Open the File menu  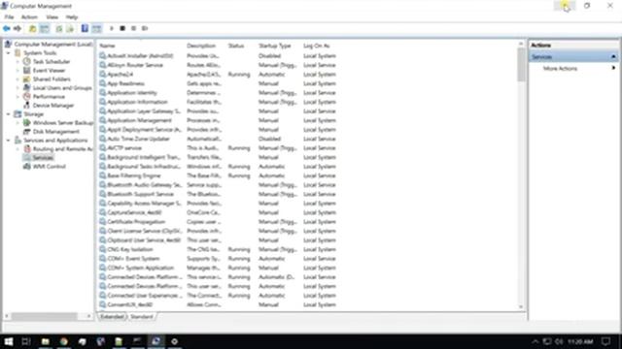pyautogui.click(x=9, y=17)
